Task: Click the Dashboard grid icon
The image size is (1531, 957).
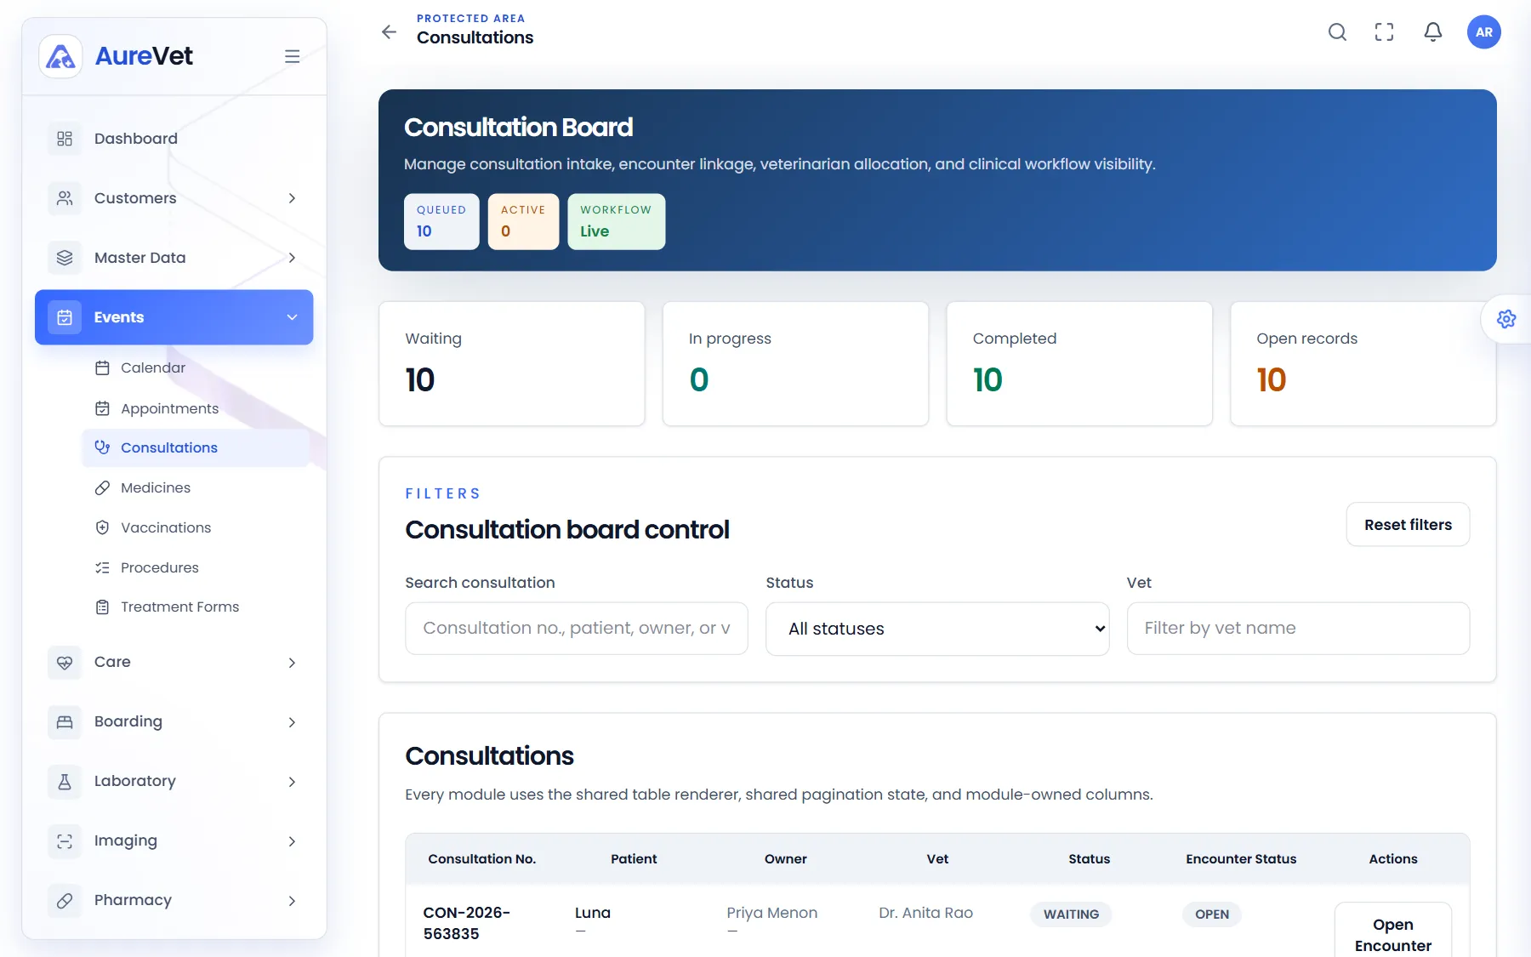Action: tap(65, 139)
